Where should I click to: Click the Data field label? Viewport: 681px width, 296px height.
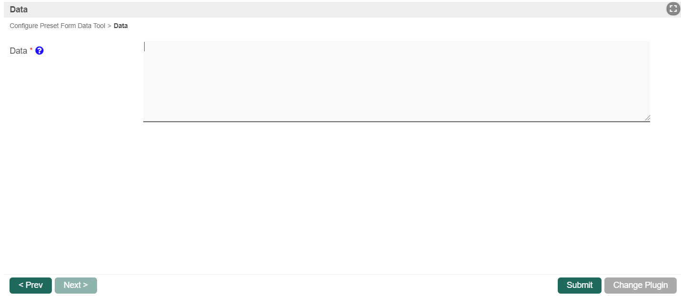coord(19,51)
